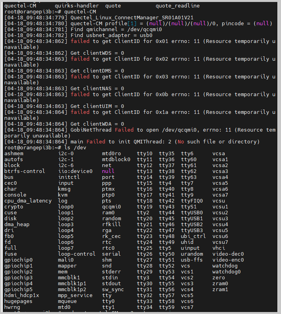This screenshot has width=281, height=314.
Task: Click the 'ttyUSB1' device name
Action: click(192, 219)
